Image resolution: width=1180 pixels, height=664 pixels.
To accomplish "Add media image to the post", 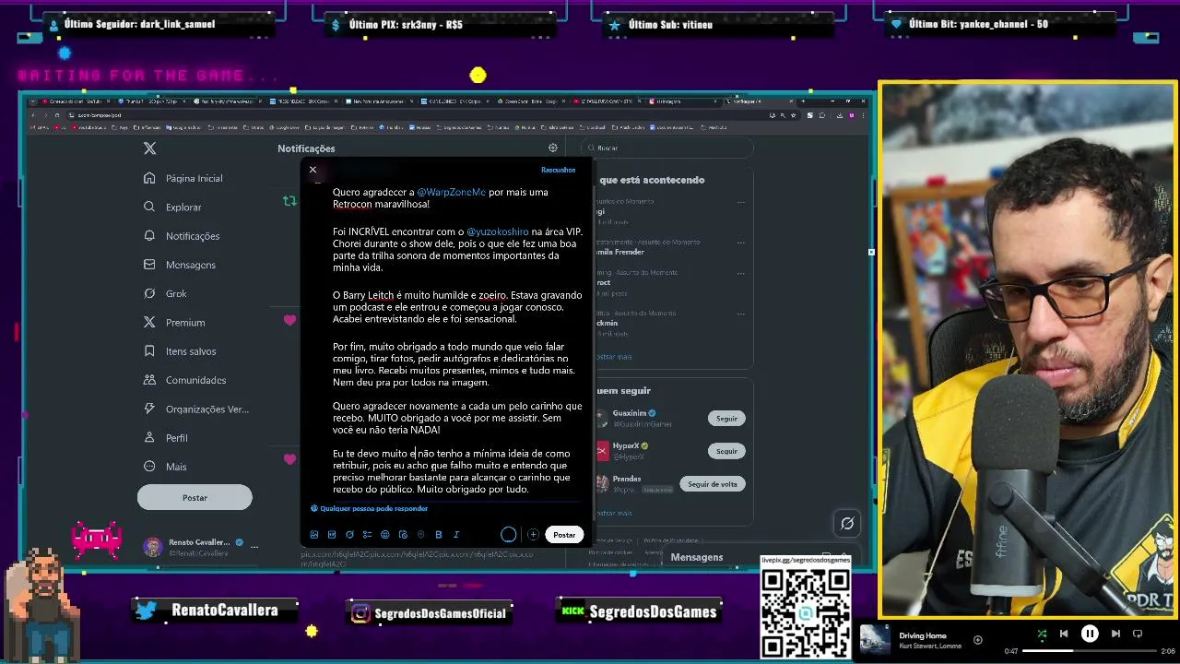I will [x=314, y=535].
